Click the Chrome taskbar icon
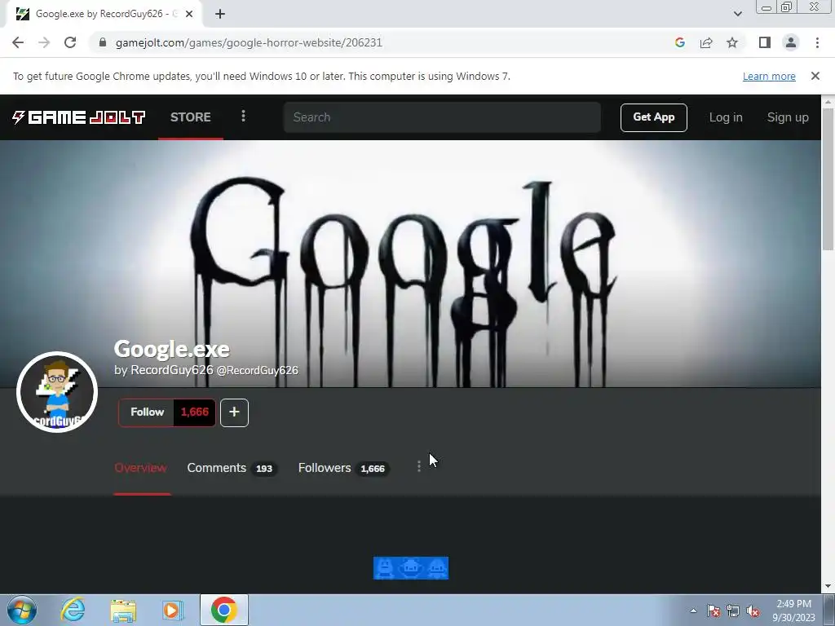The image size is (835, 626). [224, 610]
